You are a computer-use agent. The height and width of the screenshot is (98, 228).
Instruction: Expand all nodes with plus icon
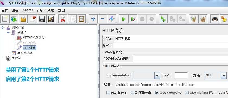coord(93,19)
